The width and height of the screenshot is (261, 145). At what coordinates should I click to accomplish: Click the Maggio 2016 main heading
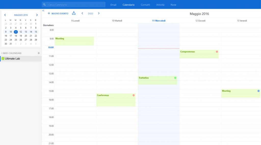pos(199,14)
